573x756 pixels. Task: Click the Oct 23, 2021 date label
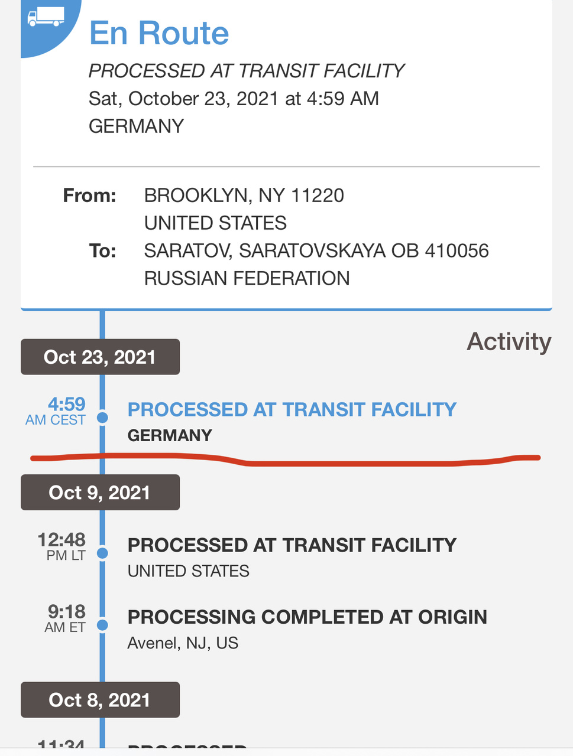[x=100, y=357]
